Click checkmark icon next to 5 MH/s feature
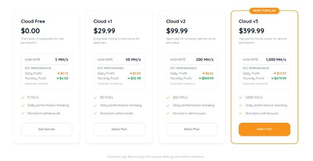 pyautogui.click(x=23, y=97)
